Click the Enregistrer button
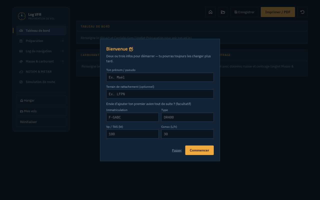Viewport: 320px width, 200px height. [244, 12]
